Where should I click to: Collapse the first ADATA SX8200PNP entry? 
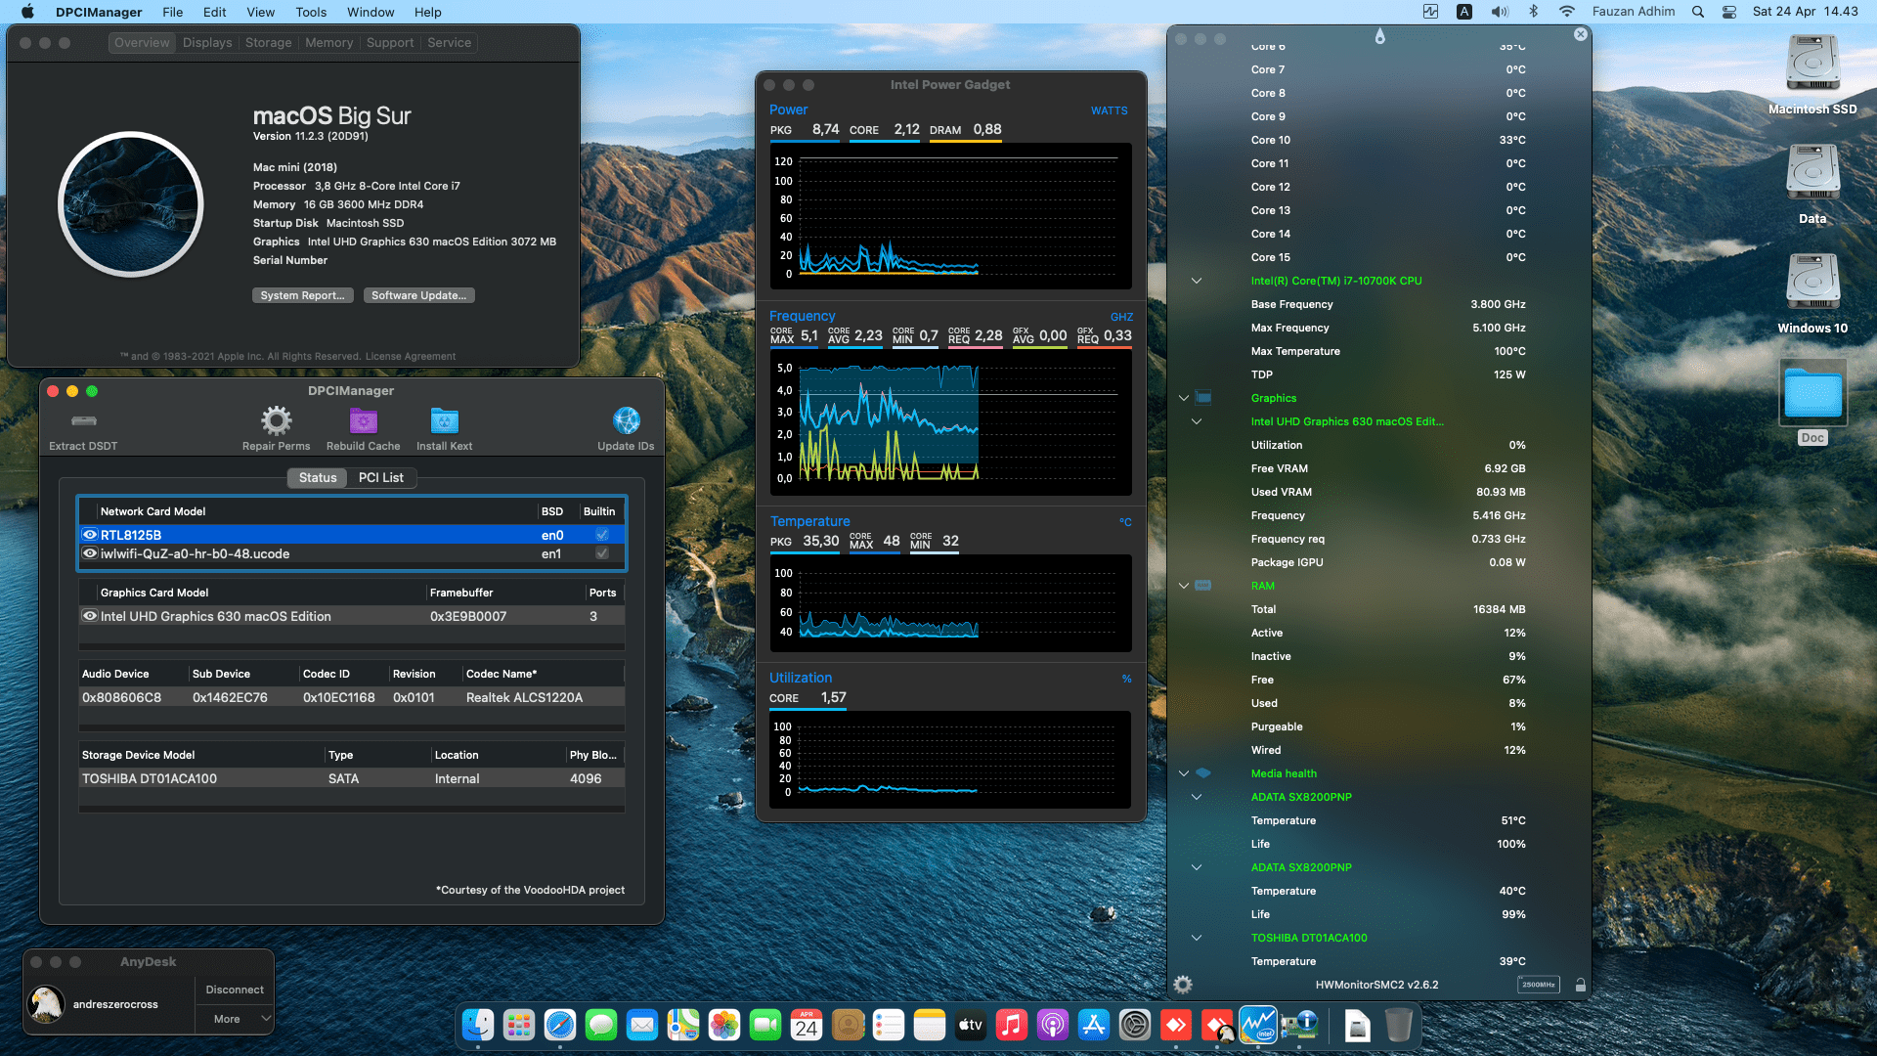click(1196, 797)
